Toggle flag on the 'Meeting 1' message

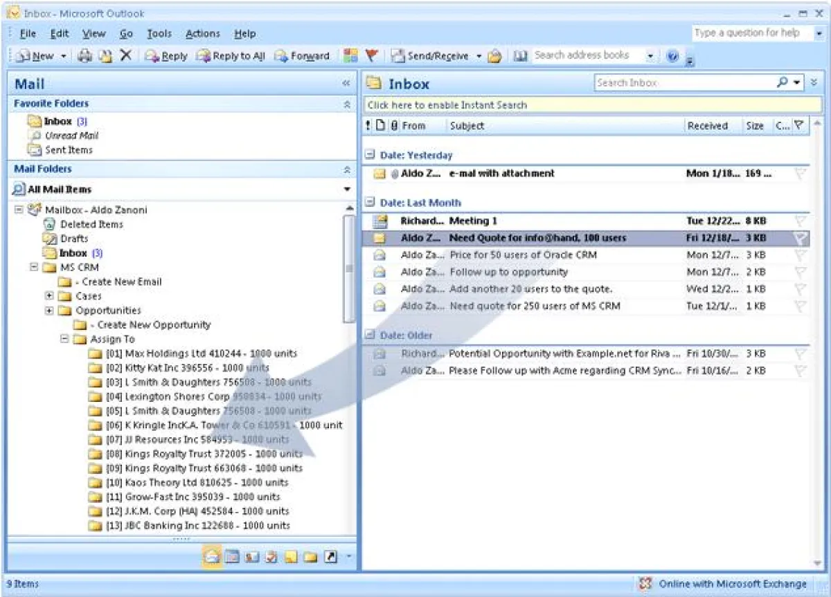coord(800,221)
